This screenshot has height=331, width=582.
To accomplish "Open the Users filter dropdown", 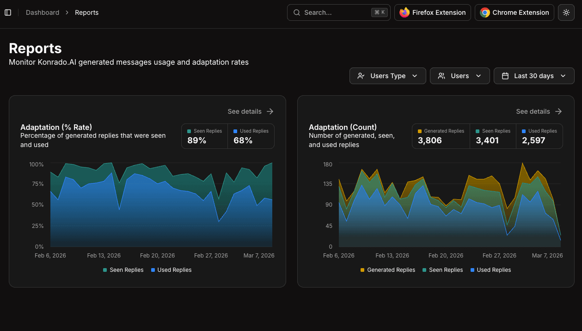I will click(x=460, y=76).
